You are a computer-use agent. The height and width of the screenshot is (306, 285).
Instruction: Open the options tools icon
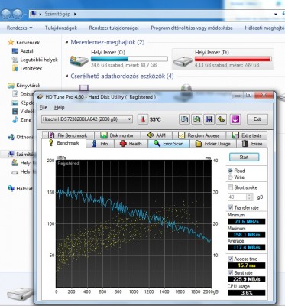click(222, 119)
